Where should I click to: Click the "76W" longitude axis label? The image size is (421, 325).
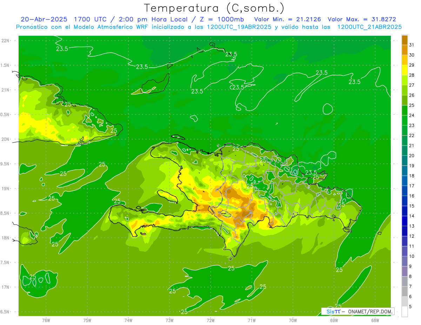pyautogui.click(x=46, y=320)
